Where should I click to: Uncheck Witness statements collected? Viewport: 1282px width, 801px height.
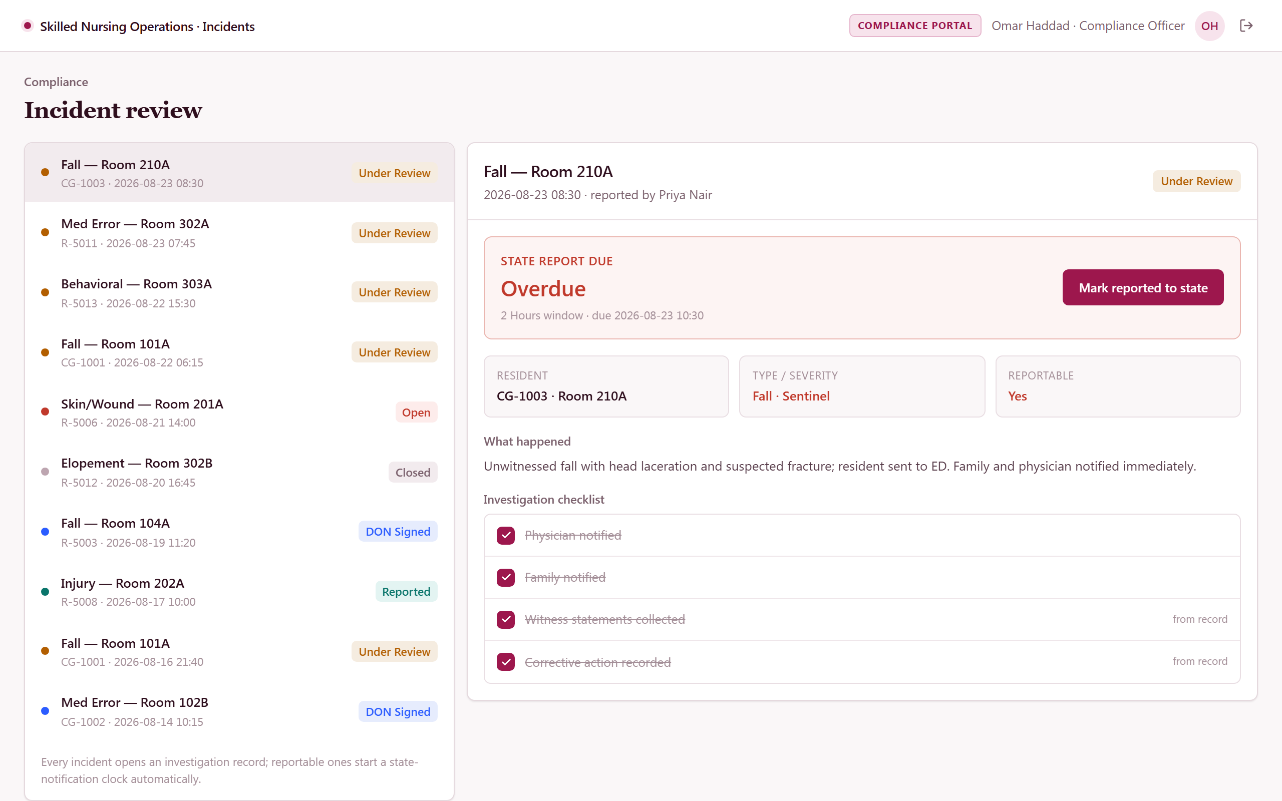(505, 619)
